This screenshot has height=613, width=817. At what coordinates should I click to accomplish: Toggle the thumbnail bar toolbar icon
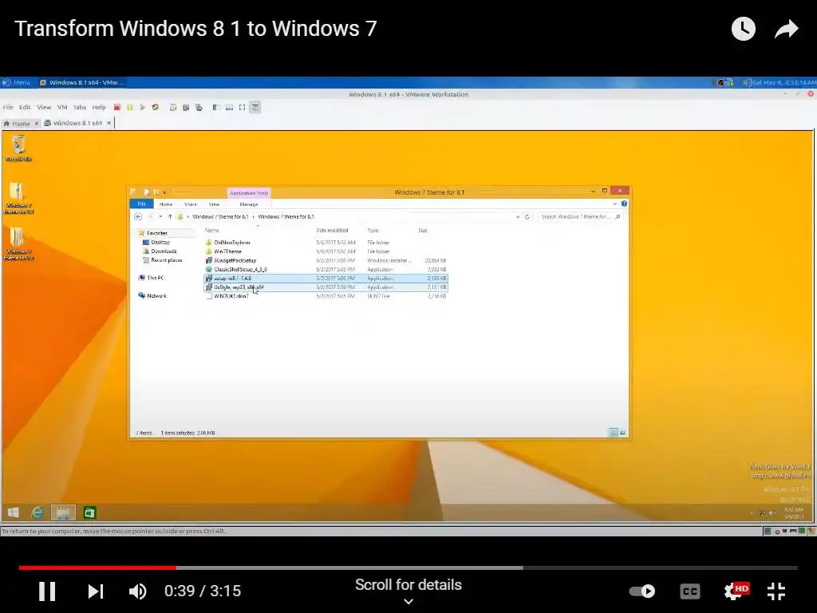[x=229, y=108]
